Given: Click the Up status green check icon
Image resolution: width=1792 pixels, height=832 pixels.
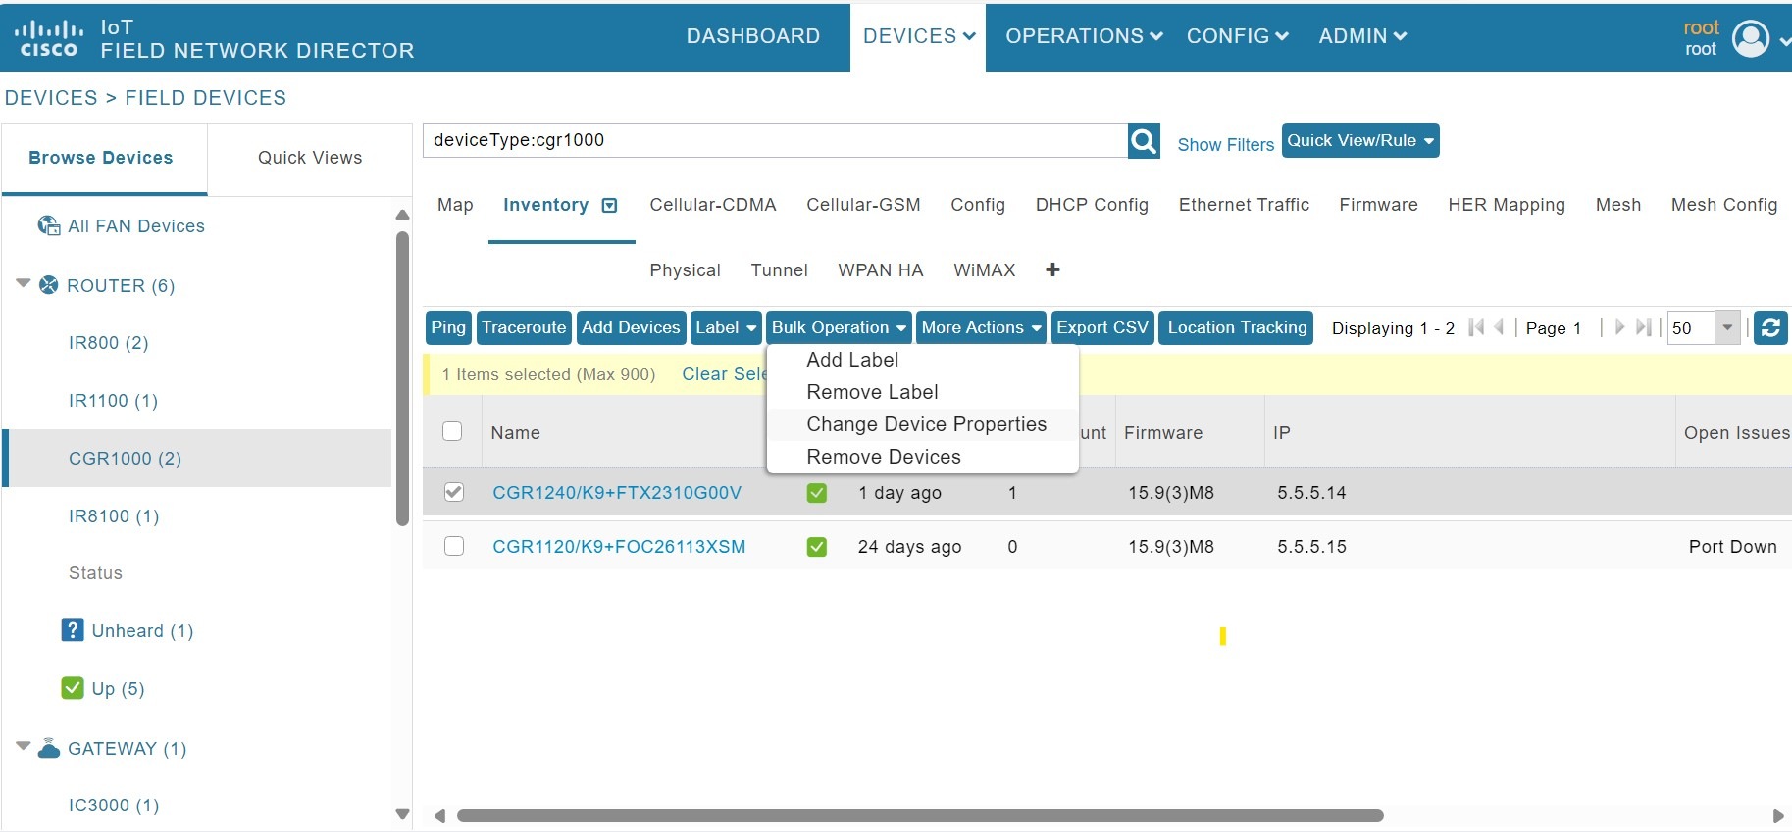Looking at the screenshot, I should tap(73, 688).
